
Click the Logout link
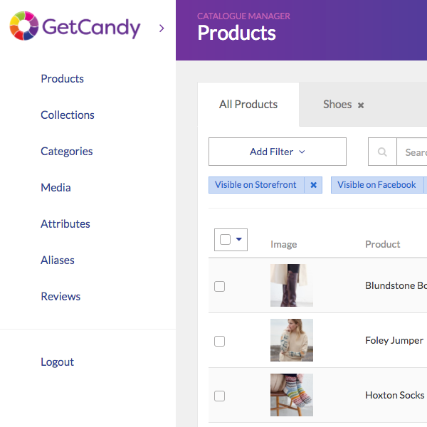(x=57, y=362)
